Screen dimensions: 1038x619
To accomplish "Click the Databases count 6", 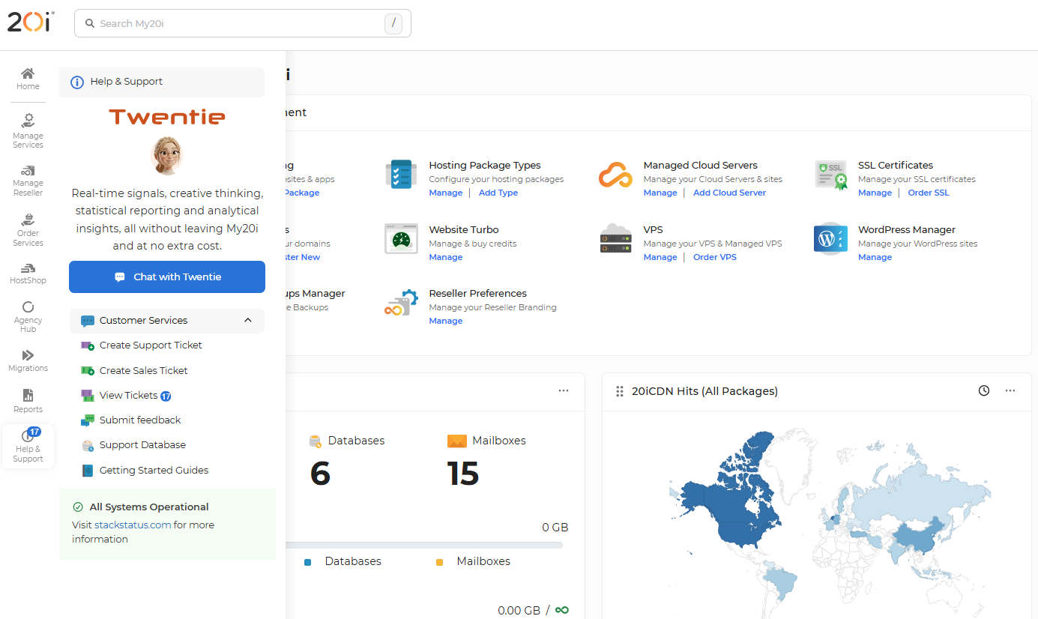I will [320, 474].
